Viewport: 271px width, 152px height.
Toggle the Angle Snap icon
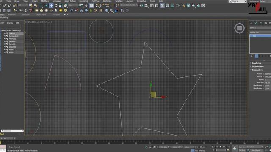click(102, 5)
